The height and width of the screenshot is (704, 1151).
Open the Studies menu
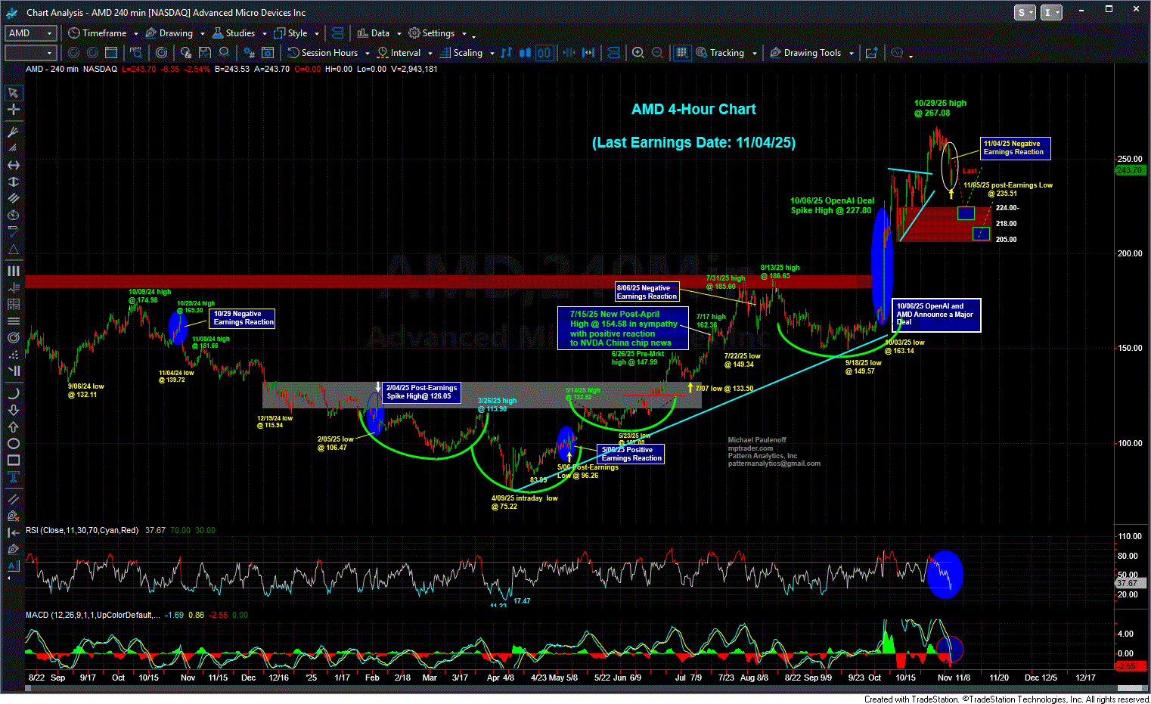click(239, 33)
